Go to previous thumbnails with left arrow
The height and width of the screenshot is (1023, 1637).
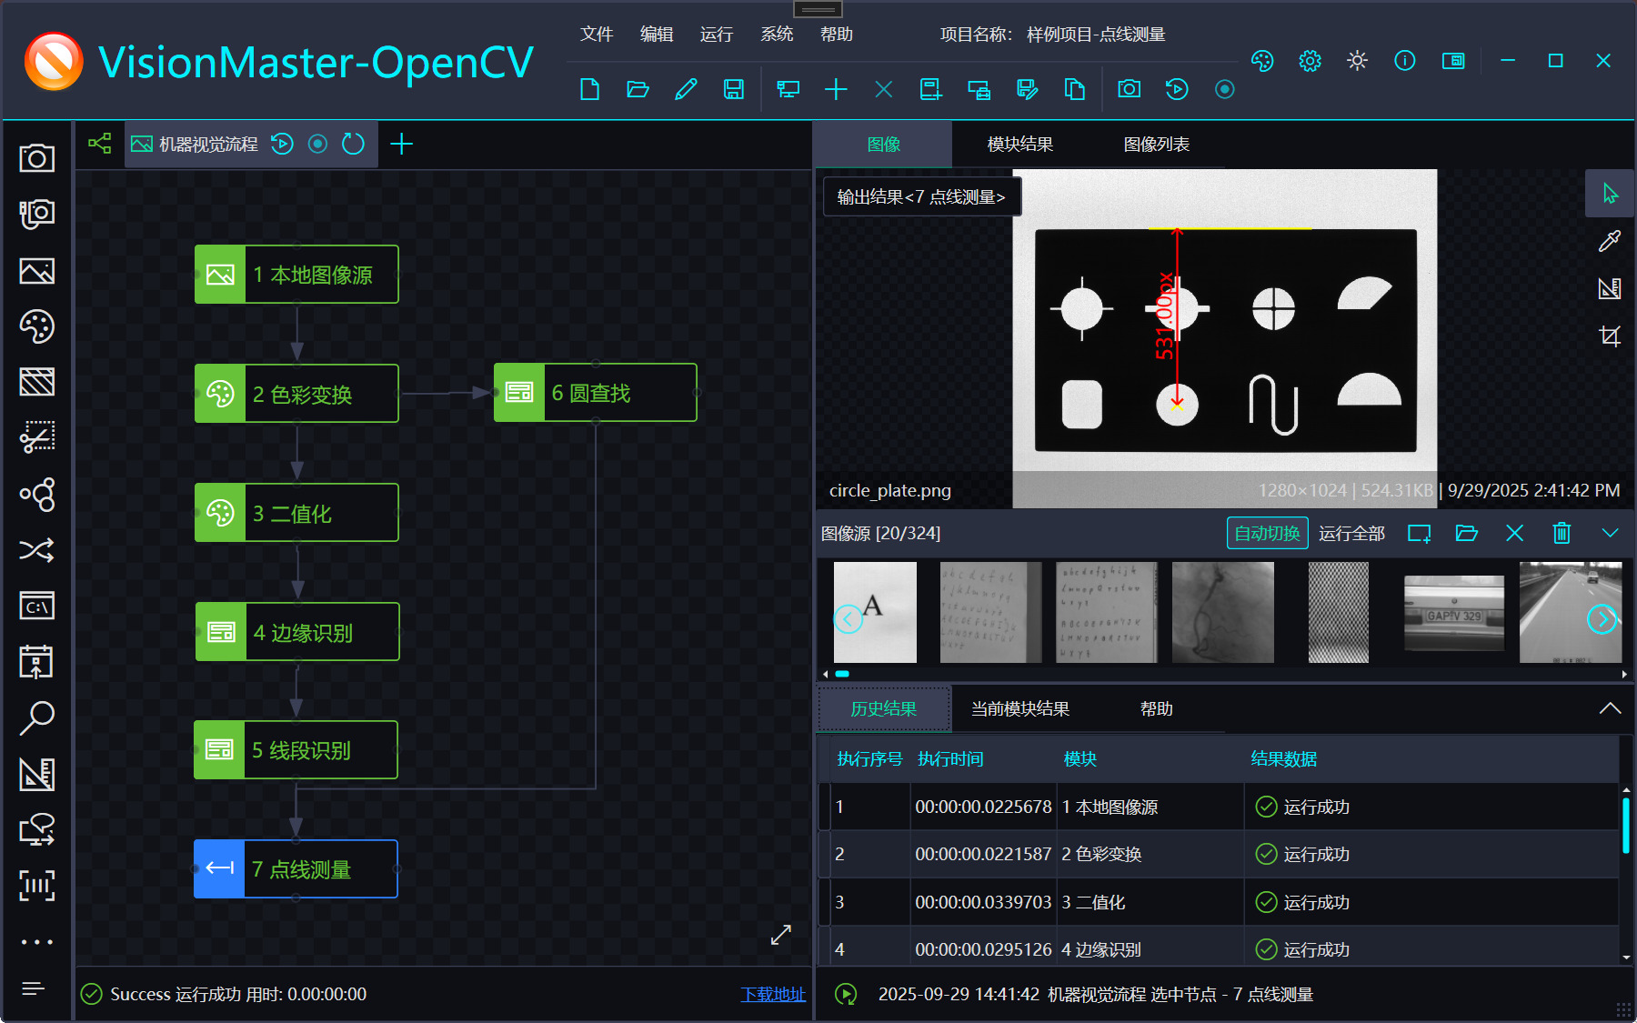(848, 619)
